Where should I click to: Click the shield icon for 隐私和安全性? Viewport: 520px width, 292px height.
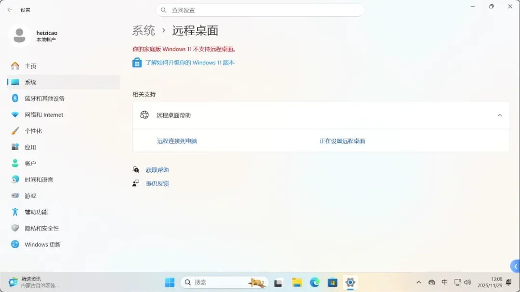coord(14,228)
